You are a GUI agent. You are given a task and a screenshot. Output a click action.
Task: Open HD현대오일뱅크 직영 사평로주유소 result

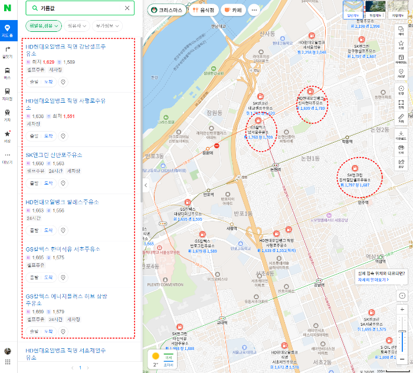point(65,104)
